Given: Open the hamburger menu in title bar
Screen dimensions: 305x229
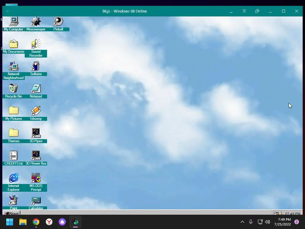Looking at the screenshot, I should pyautogui.click(x=244, y=11).
